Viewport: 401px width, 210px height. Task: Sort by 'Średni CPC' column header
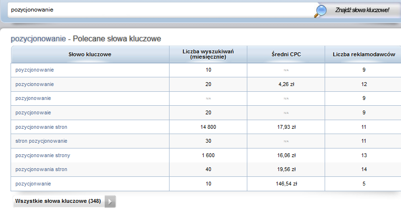(x=286, y=54)
